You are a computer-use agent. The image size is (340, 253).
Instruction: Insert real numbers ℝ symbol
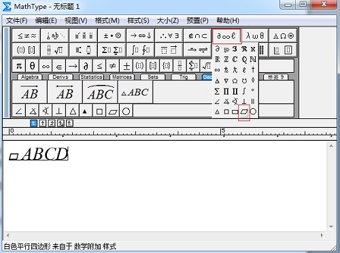(x=218, y=59)
